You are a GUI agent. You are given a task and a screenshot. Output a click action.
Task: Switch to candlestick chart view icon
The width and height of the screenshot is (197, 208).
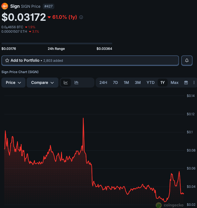76,83
